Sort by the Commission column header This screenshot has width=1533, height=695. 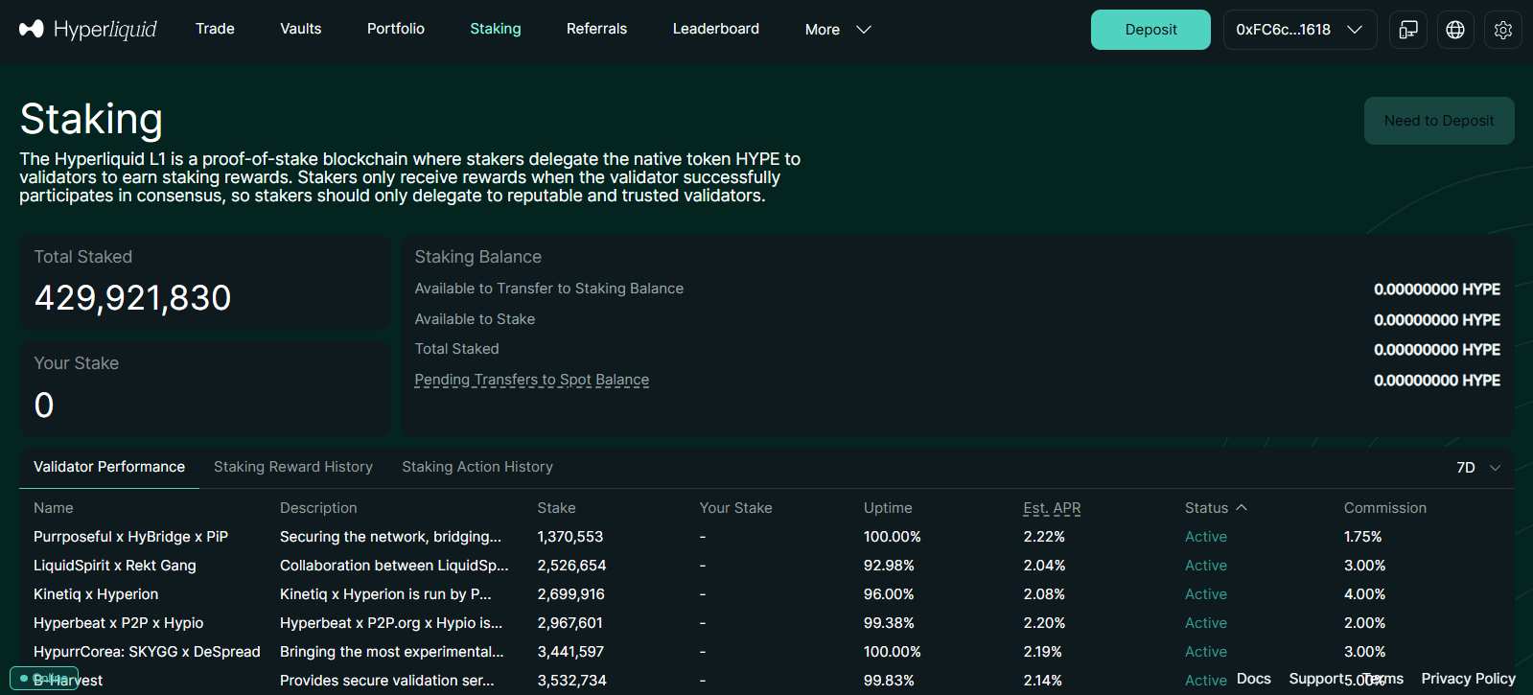[x=1385, y=508]
